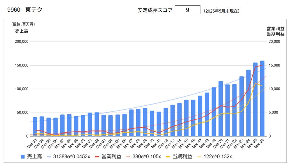The width and height of the screenshot is (292, 167).
Task: Click the 9960 東テク chart title
Action: coord(25,10)
